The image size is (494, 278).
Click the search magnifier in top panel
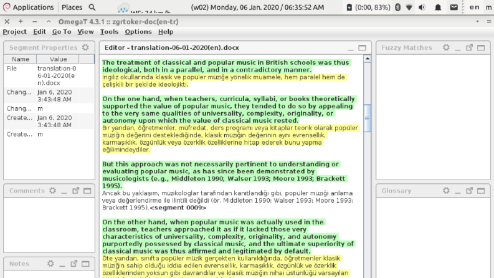pyautogui.click(x=92, y=7)
